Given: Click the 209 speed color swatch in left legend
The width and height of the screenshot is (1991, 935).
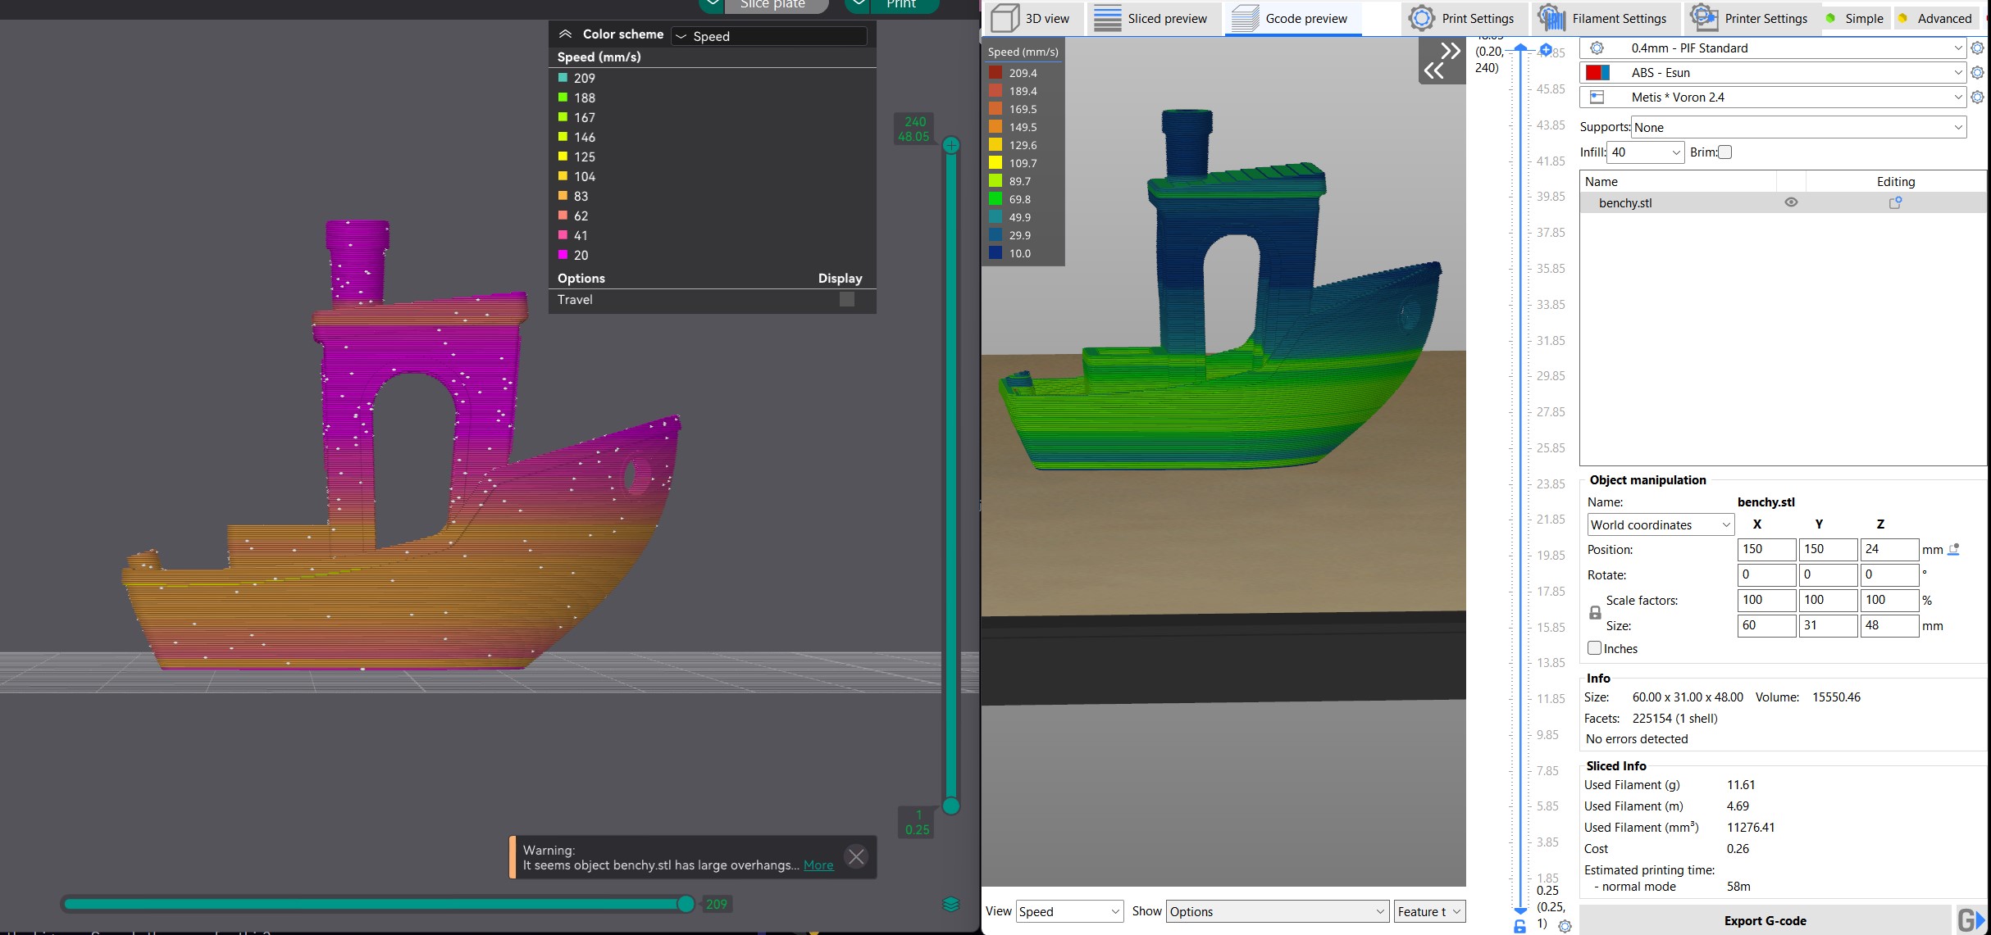Looking at the screenshot, I should coord(563,78).
